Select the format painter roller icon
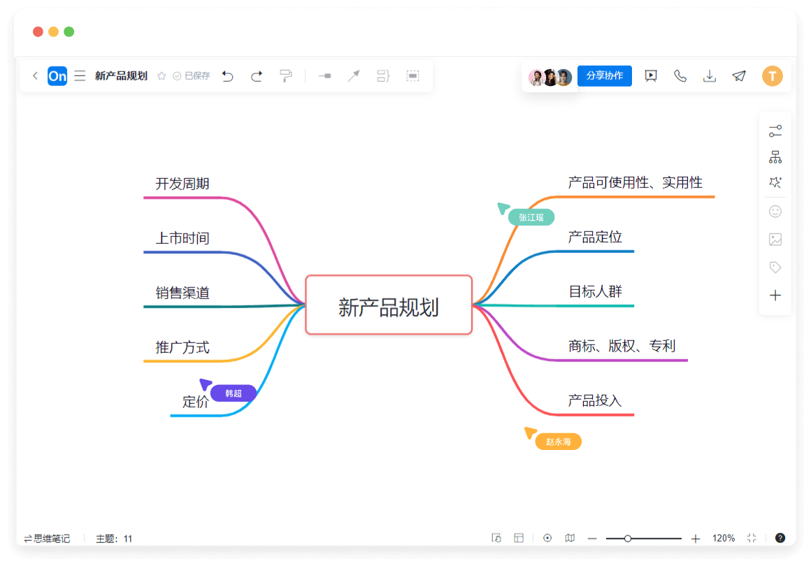Screen dimensions: 811x566 285,76
